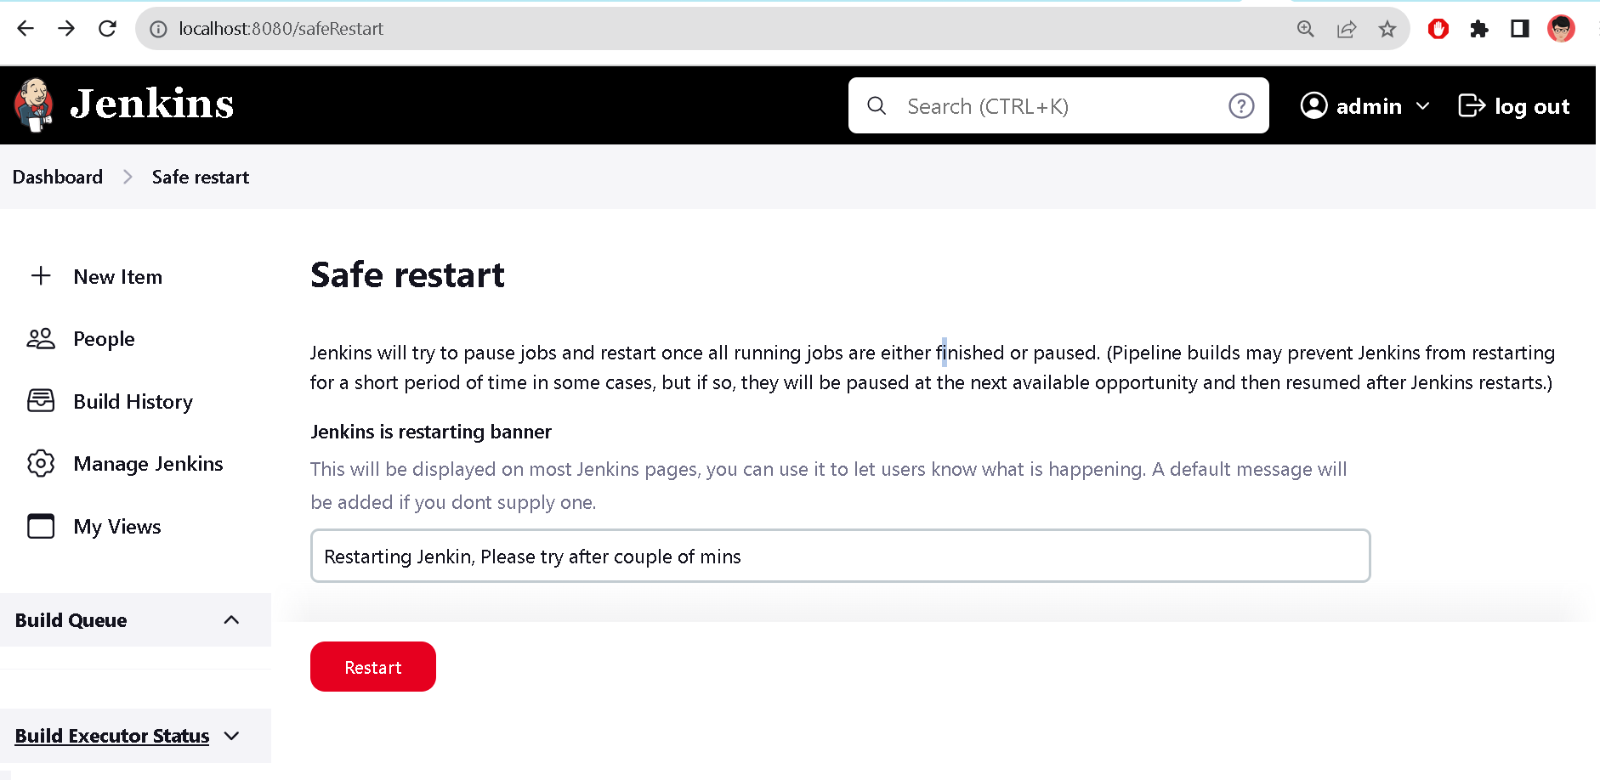Click the red Restart button
Viewport: 1600px width, 780px height.
(373, 667)
